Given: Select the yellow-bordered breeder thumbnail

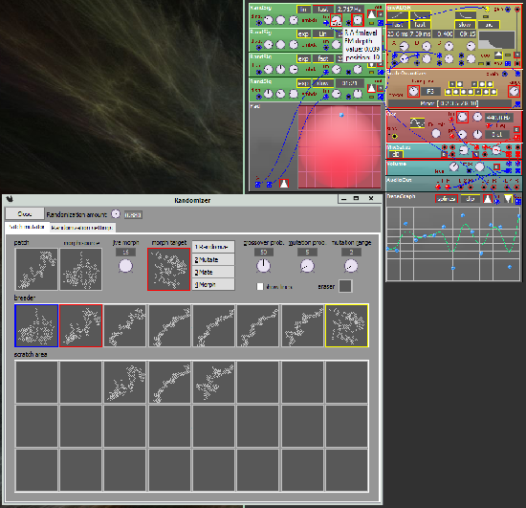Looking at the screenshot, I should click(x=346, y=325).
